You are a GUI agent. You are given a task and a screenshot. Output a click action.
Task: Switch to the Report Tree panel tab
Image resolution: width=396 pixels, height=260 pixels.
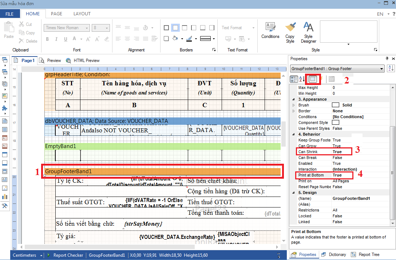point(365,255)
